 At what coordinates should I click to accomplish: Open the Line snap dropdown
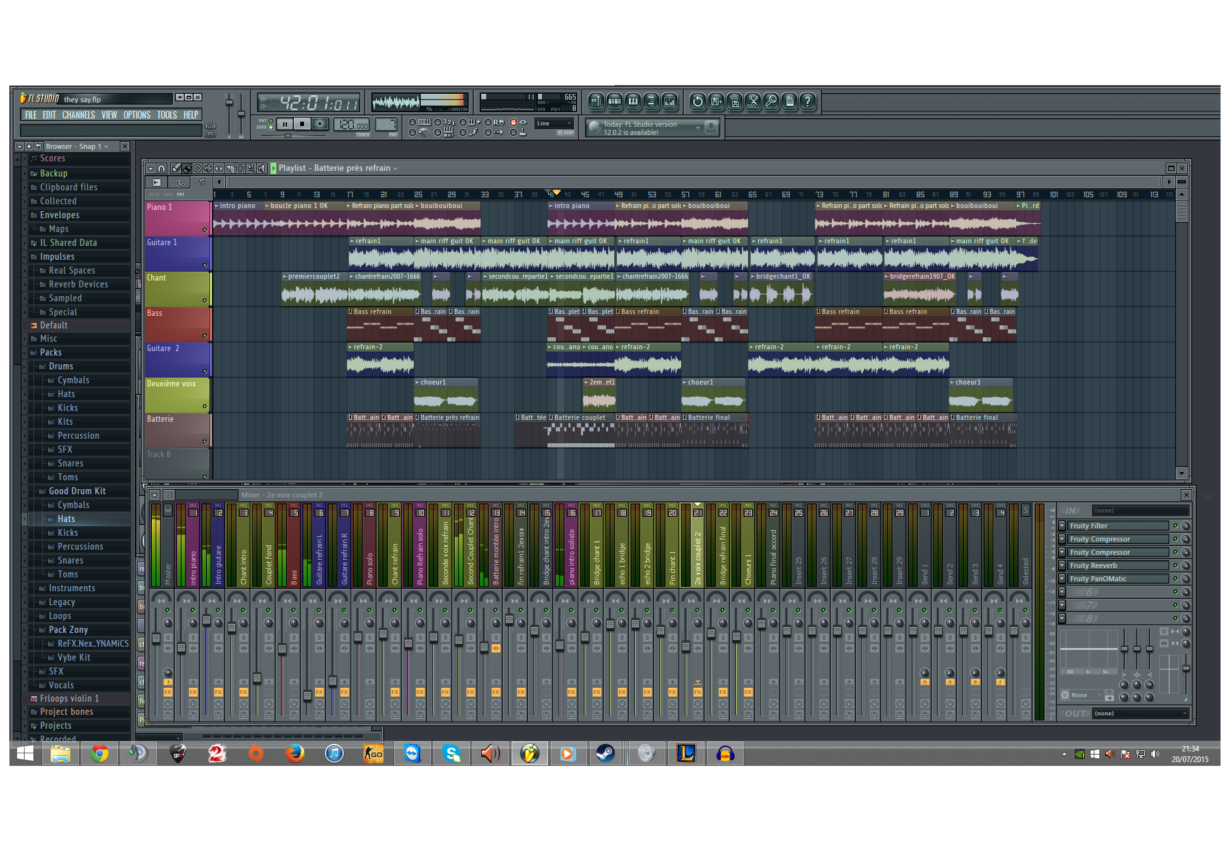[x=554, y=124]
